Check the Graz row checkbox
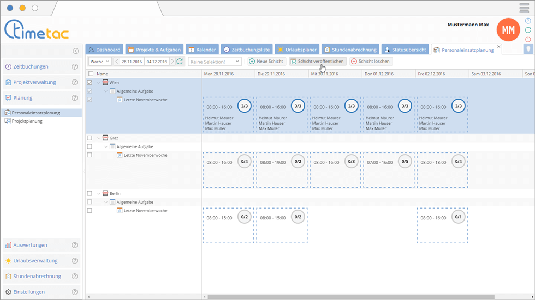The height and width of the screenshot is (300, 535). 90,138
